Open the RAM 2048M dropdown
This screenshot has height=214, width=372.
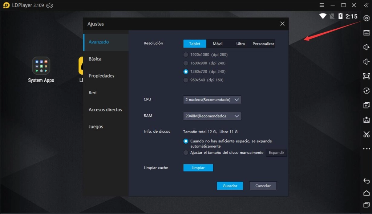212,116
